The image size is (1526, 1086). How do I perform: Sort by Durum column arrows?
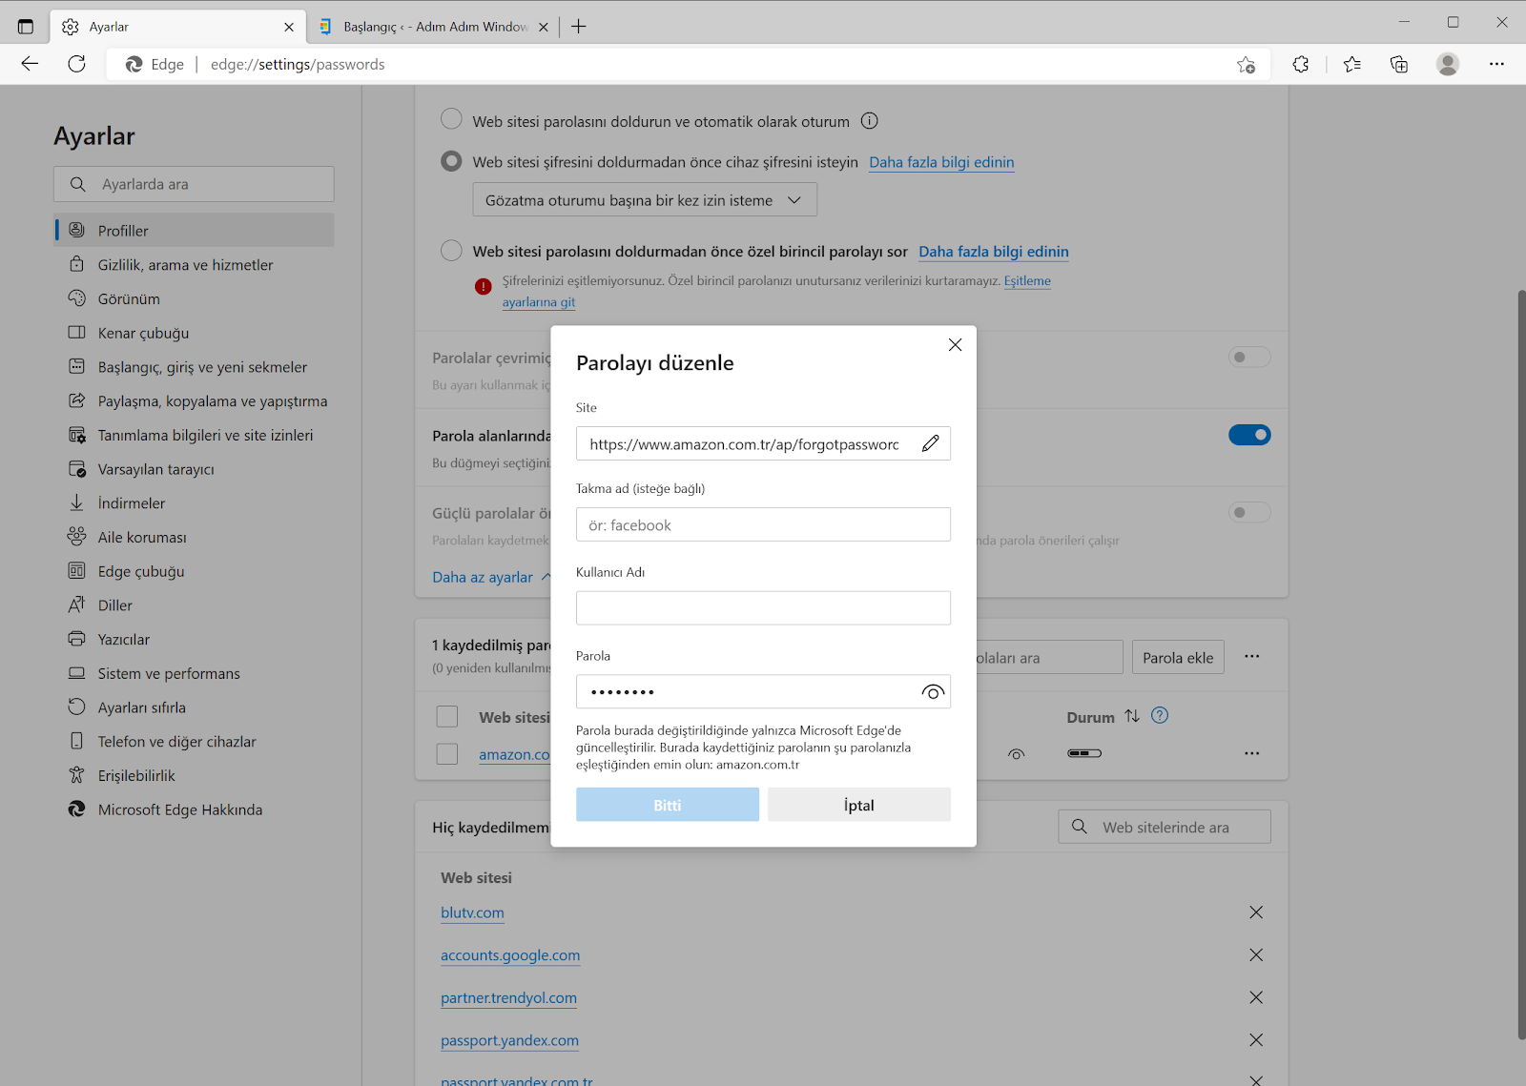(x=1132, y=716)
